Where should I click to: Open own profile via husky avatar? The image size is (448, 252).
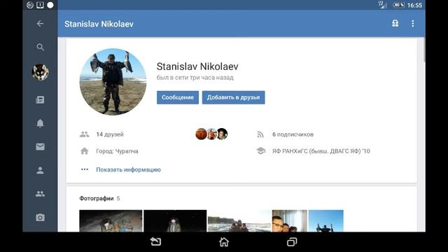click(x=41, y=72)
